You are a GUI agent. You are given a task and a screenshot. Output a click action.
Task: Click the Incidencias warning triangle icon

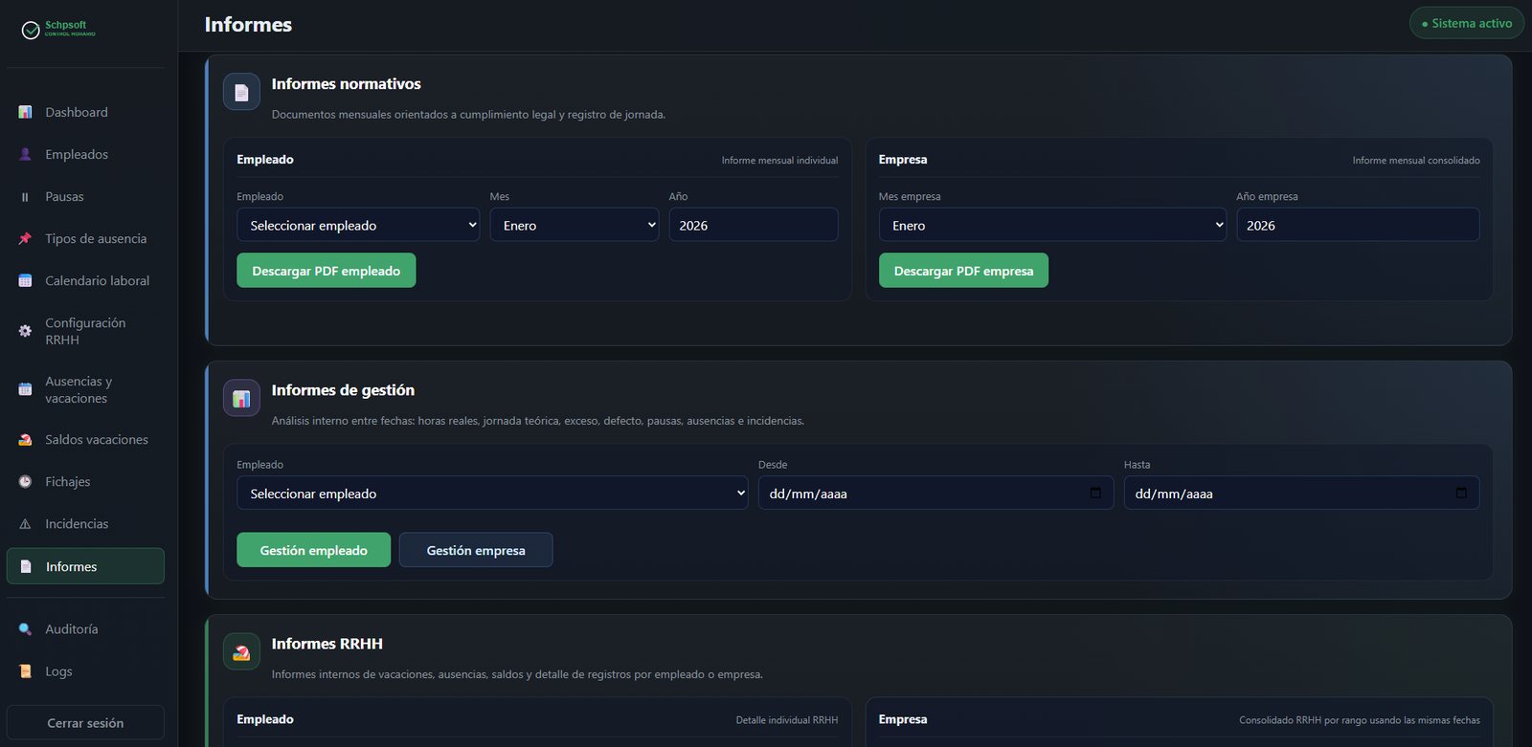coord(25,524)
